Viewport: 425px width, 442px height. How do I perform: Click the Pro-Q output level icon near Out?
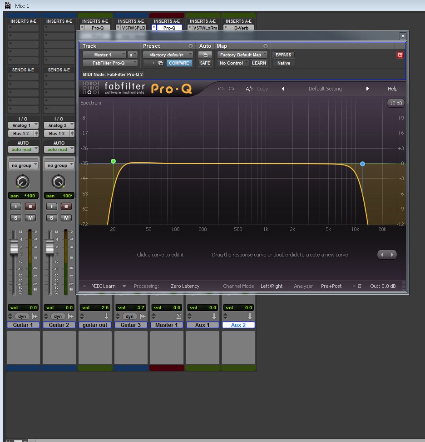(x=360, y=286)
